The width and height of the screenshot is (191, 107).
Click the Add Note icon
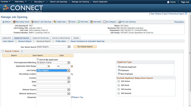[x=79, y=22]
